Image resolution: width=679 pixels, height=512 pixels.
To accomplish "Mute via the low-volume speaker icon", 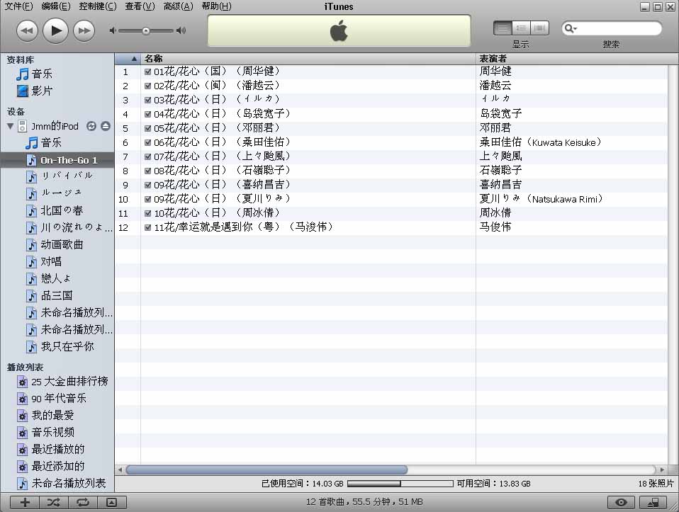I will click(113, 30).
